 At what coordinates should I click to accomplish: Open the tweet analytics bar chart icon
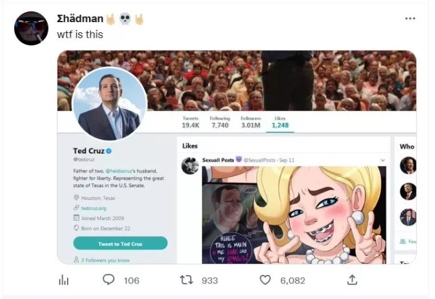coord(64,280)
